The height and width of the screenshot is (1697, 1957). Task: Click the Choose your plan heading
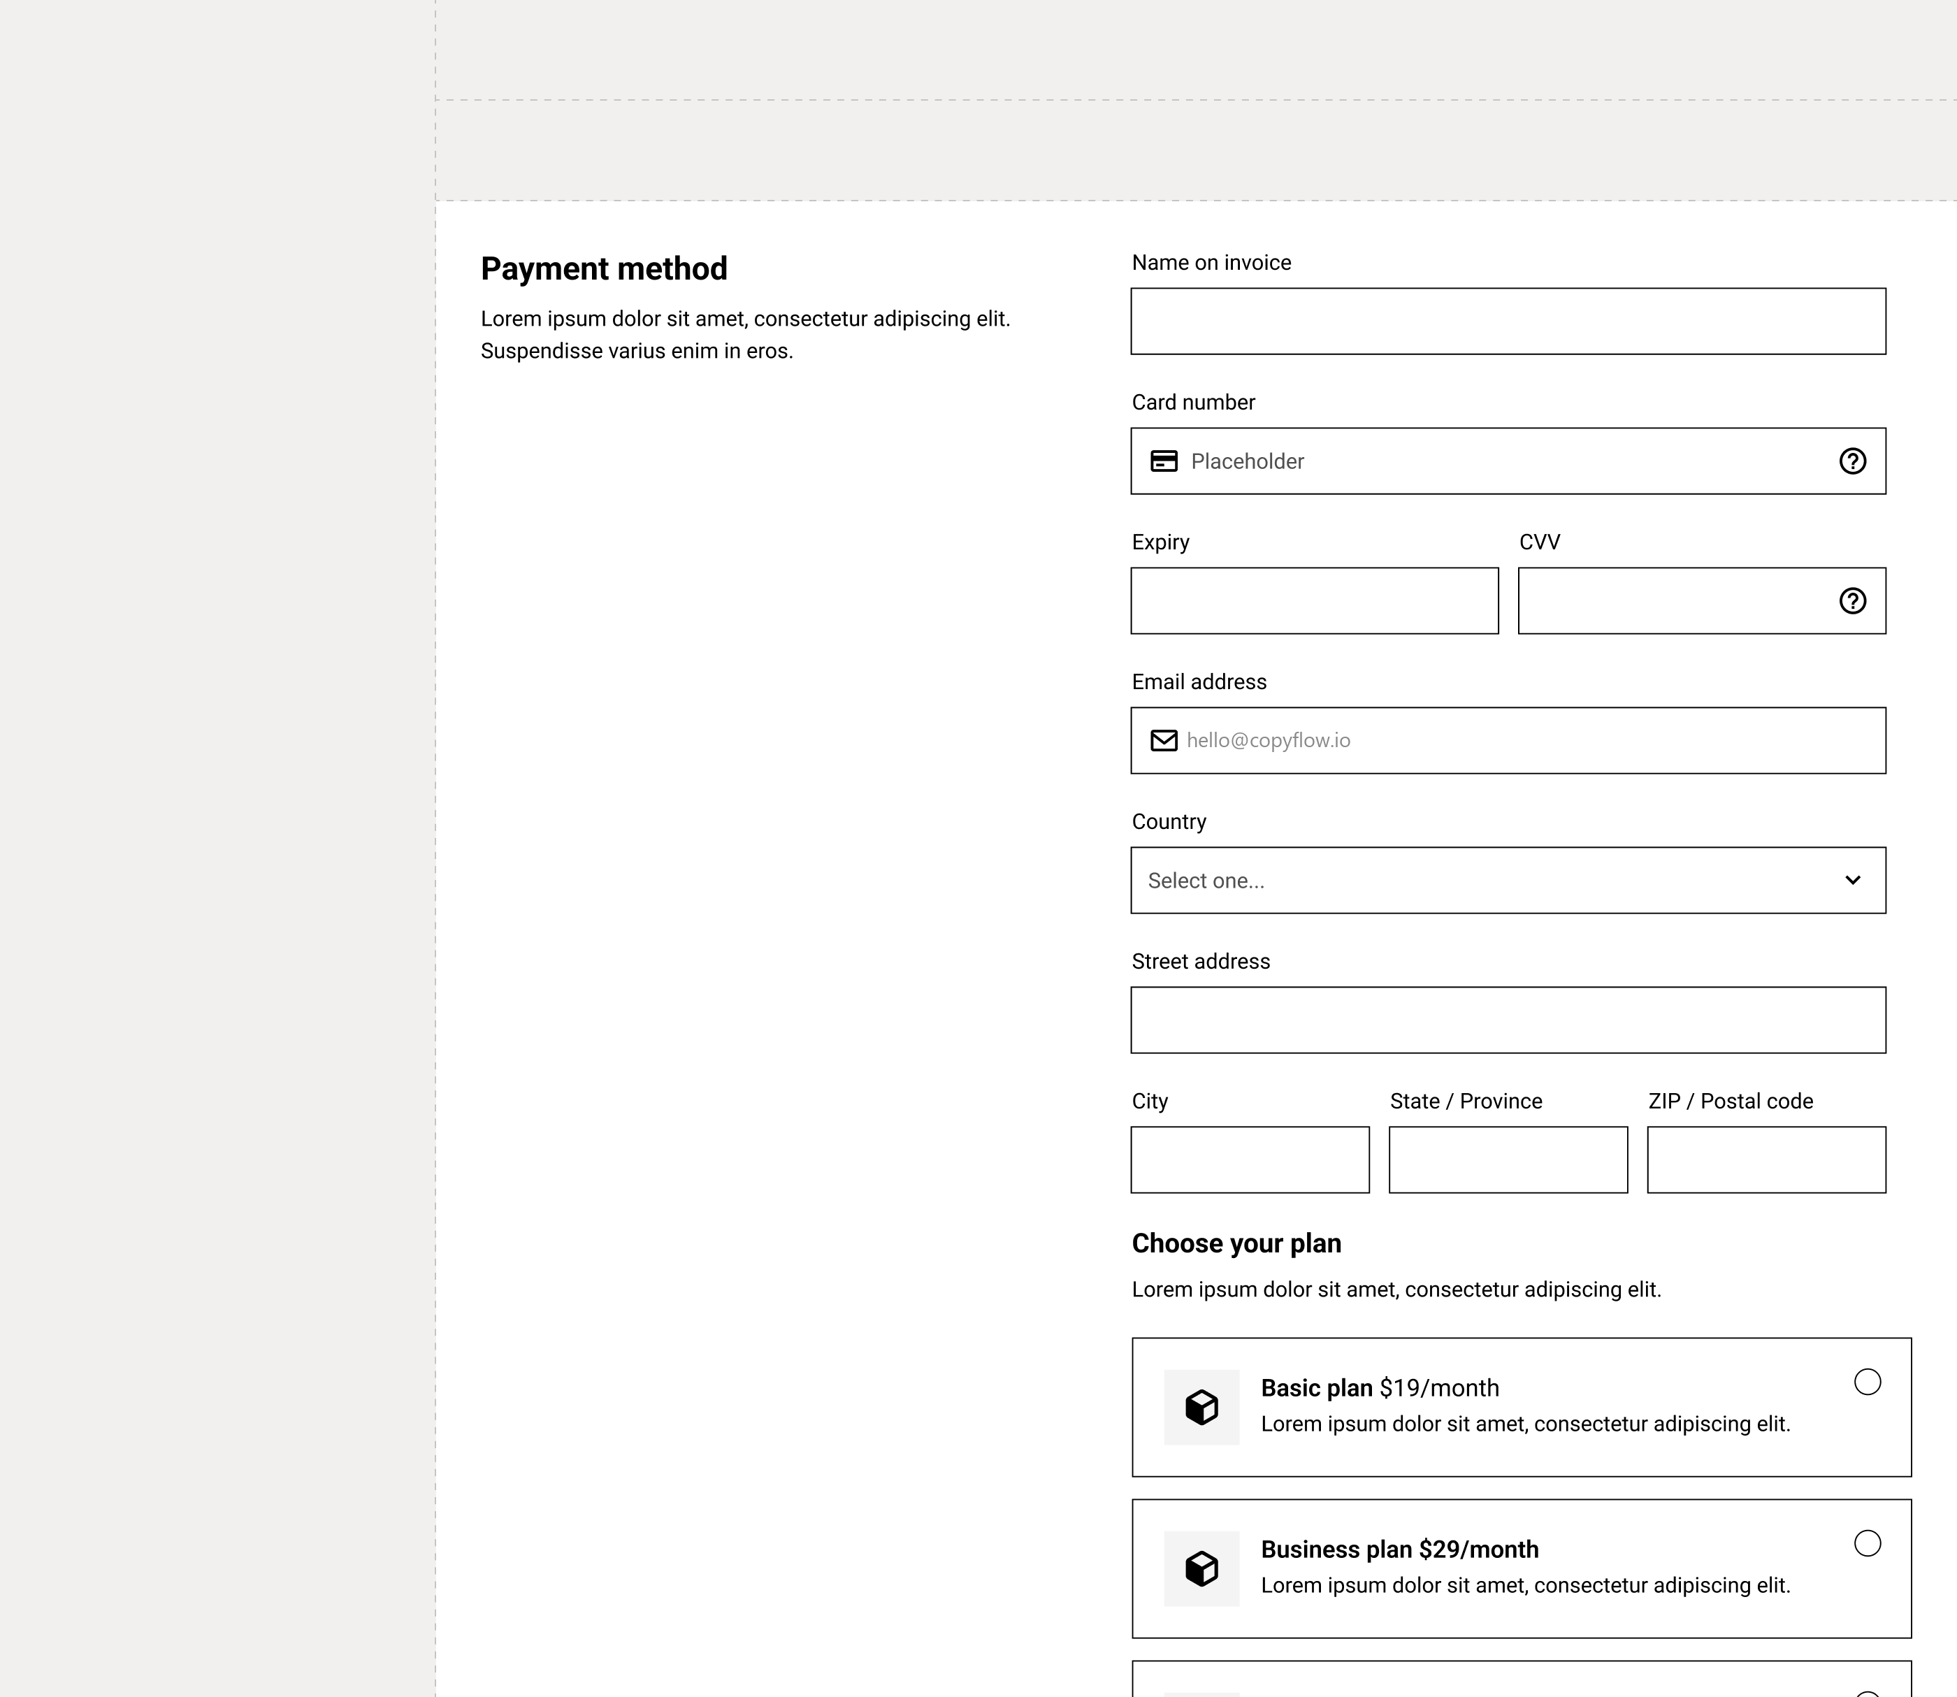click(1236, 1243)
